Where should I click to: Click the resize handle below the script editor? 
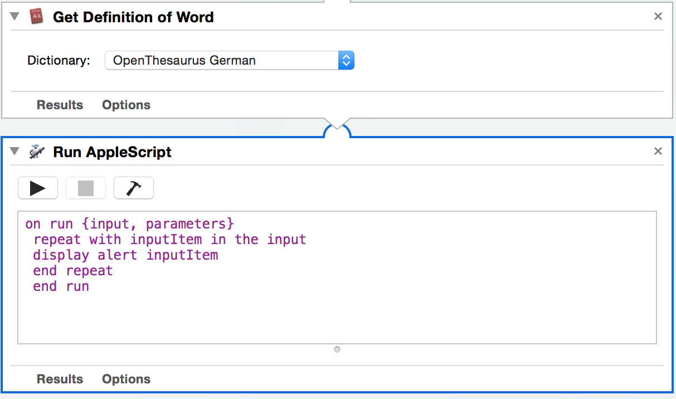tap(337, 349)
